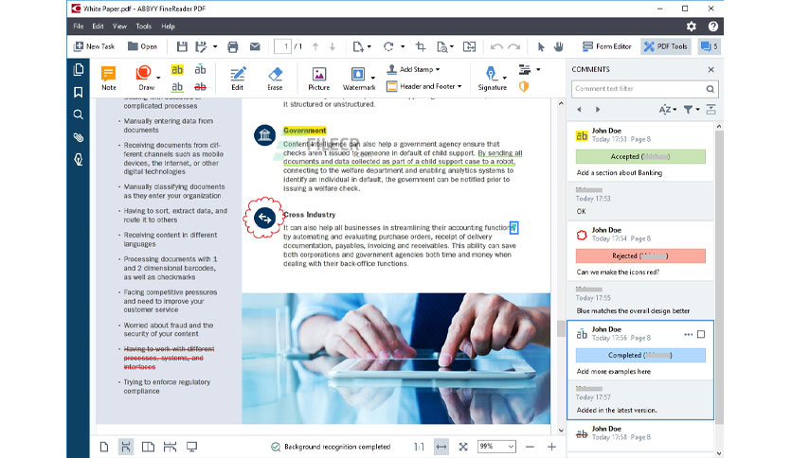Image resolution: width=792 pixels, height=458 pixels.
Task: Open the View menu
Action: coord(119,26)
